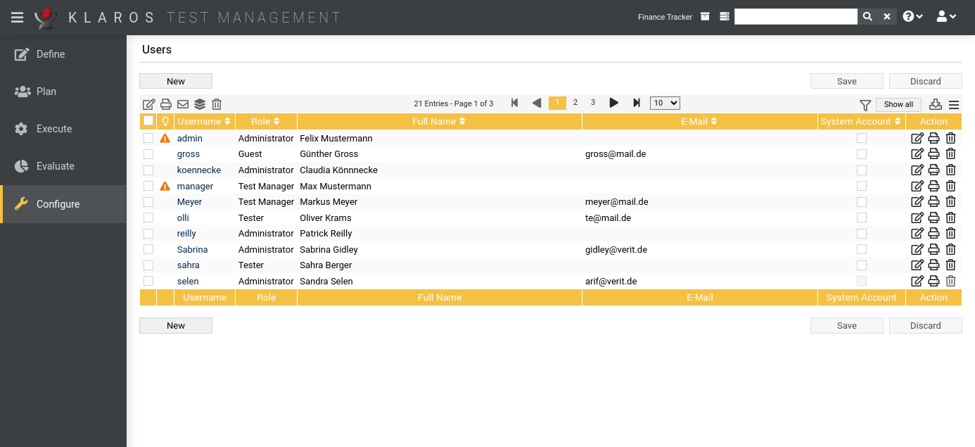Click the filter funnel icon
This screenshot has height=447, width=975.
tap(865, 105)
